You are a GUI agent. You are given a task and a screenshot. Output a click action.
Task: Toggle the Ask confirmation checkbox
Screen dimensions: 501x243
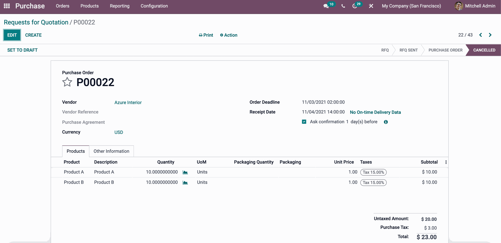[x=304, y=122]
